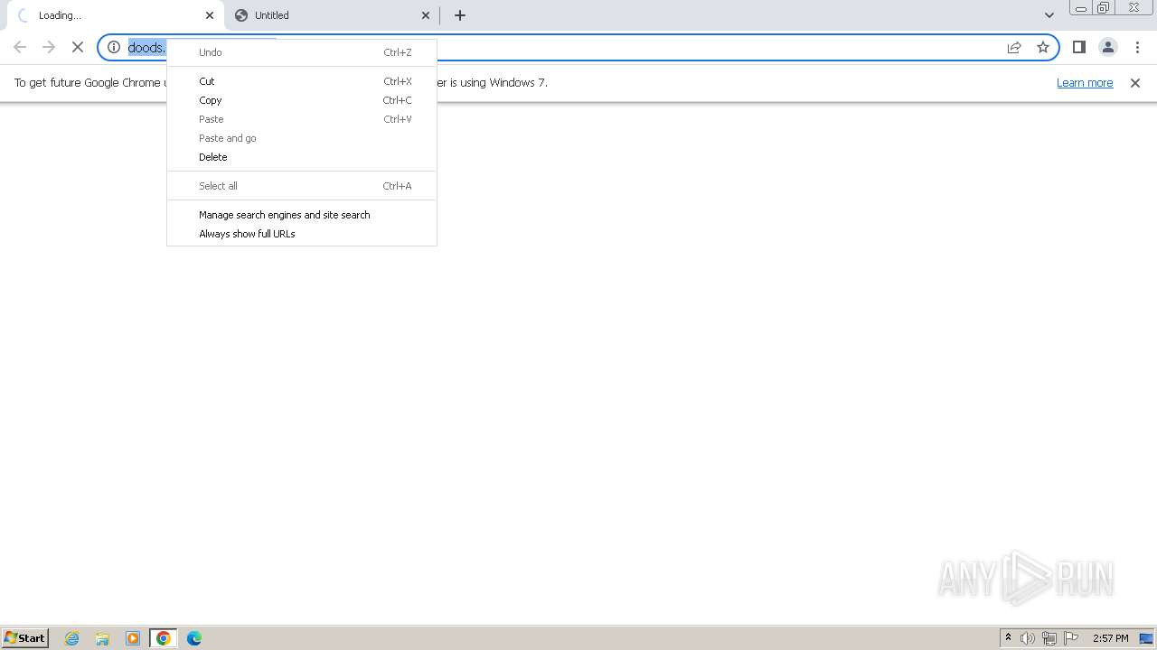
Task: Open Windows Media Player taskbar icon
Action: coord(133,638)
